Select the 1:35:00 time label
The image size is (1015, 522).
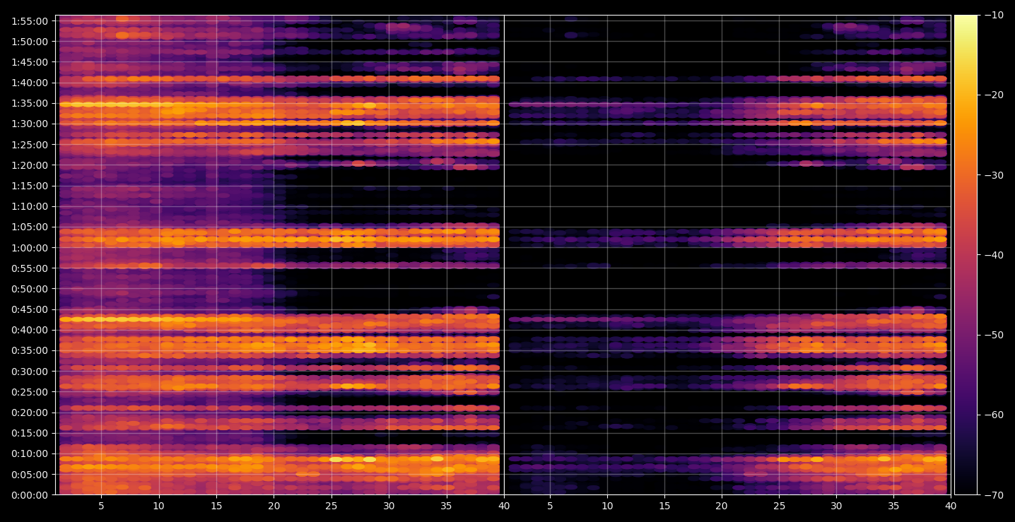coord(30,103)
